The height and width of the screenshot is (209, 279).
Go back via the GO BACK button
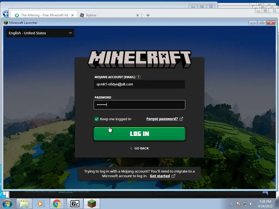tap(139, 148)
